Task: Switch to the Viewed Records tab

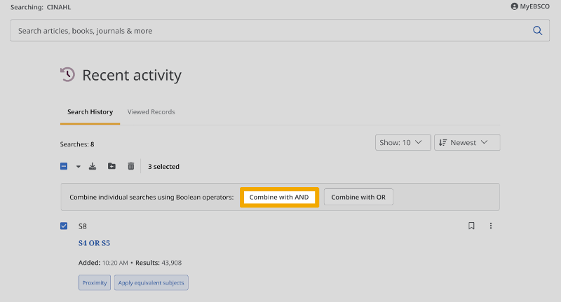Action: coord(151,112)
